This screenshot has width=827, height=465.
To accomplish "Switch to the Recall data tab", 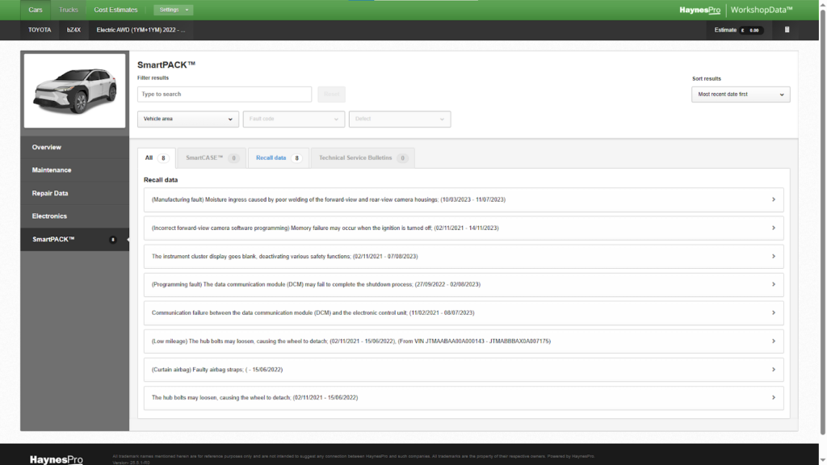I will coord(278,158).
